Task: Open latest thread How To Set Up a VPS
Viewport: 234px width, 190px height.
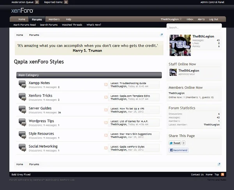Action: (x=132, y=109)
